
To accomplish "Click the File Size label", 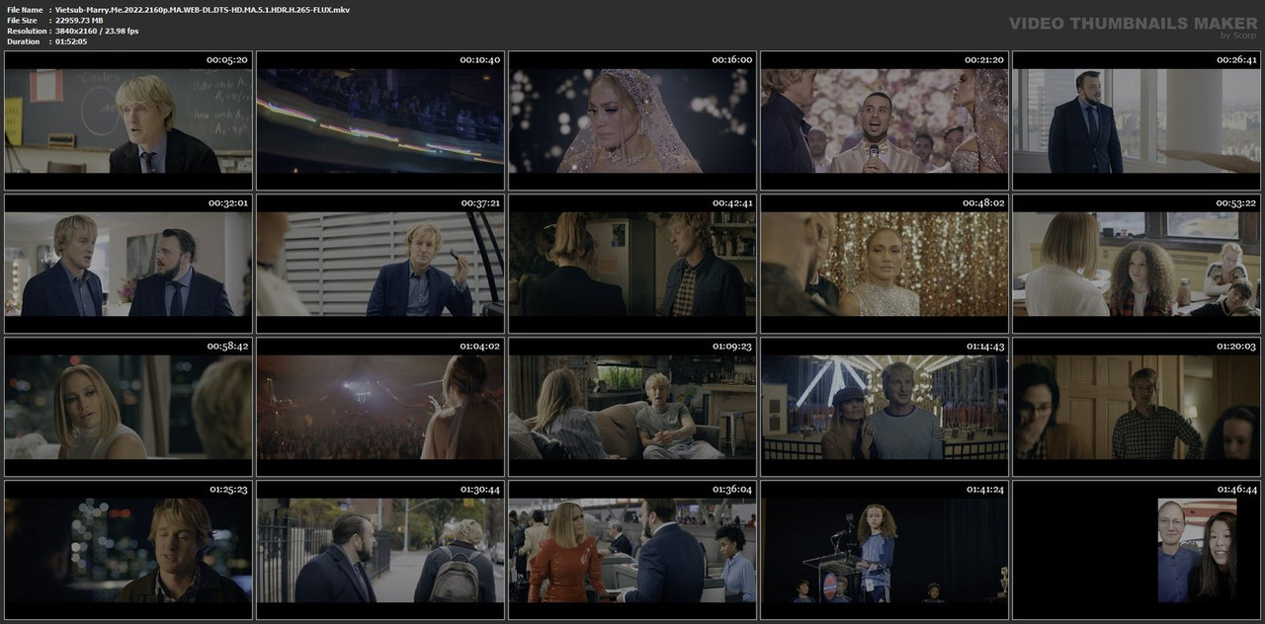I will (22, 20).
